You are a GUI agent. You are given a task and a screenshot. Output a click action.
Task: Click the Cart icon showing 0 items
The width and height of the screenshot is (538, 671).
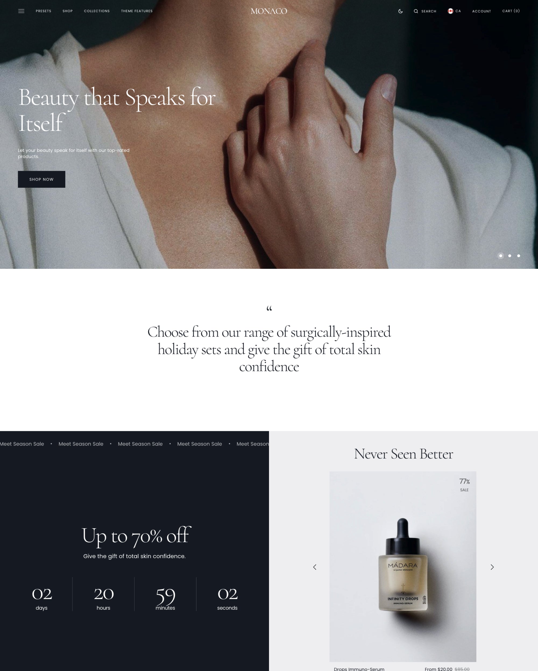pyautogui.click(x=511, y=10)
